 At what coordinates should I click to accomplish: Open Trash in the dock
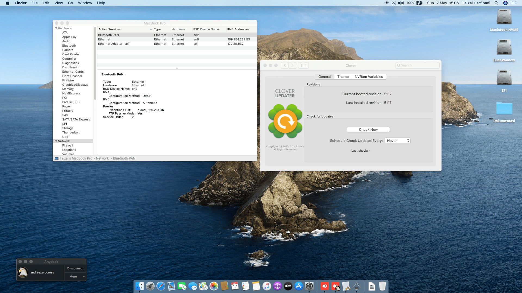pos(382,286)
